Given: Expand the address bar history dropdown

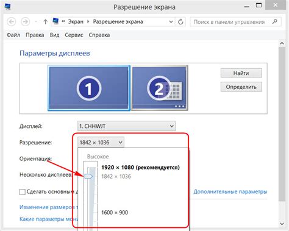Looking at the screenshot, I should (x=171, y=21).
